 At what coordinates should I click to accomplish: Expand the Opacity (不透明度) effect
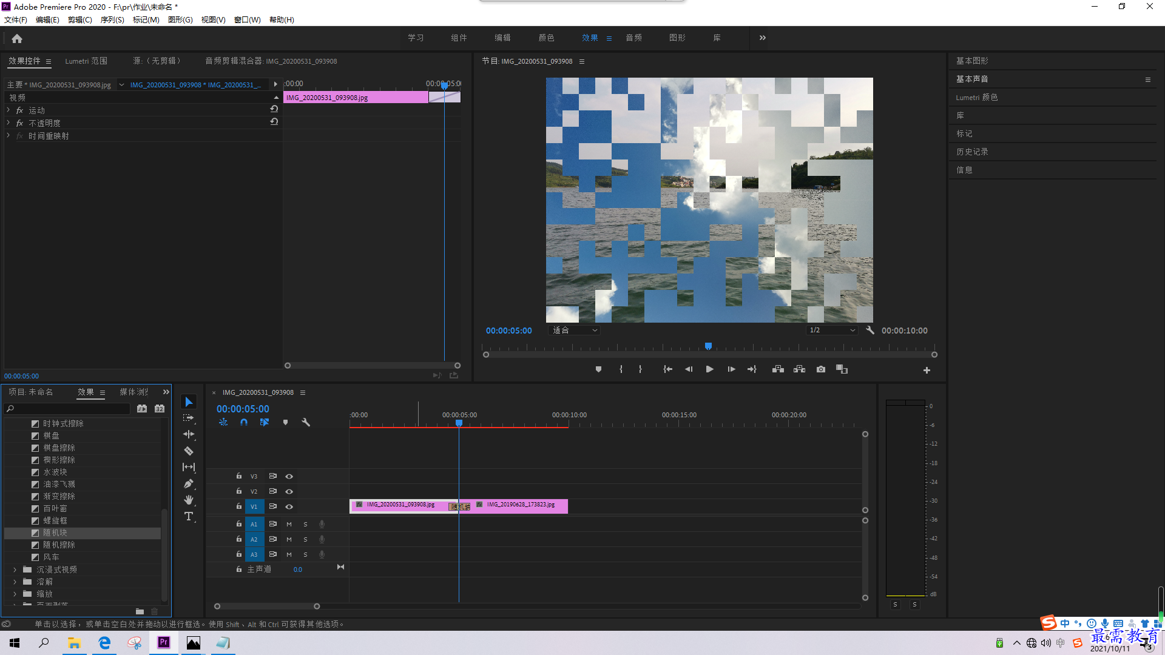pos(8,123)
